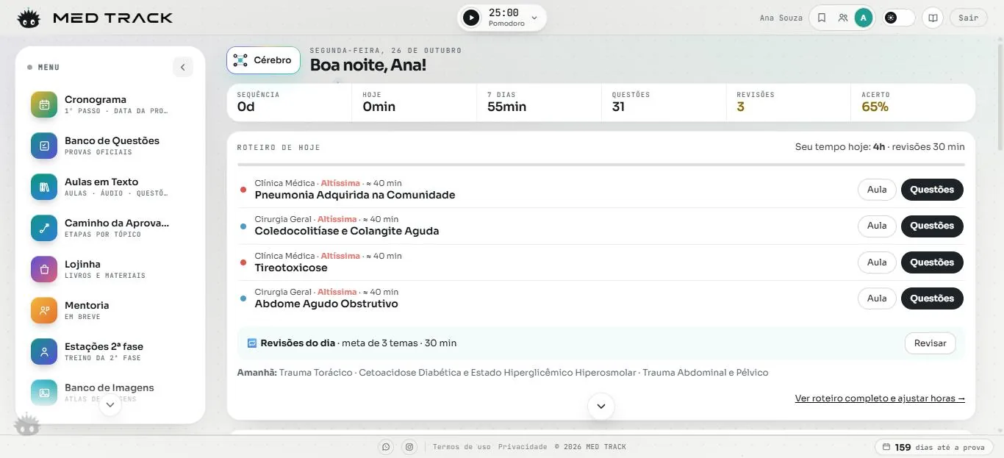The height and width of the screenshot is (458, 1004).
Task: Click the Ana Souza username
Action: (781, 18)
